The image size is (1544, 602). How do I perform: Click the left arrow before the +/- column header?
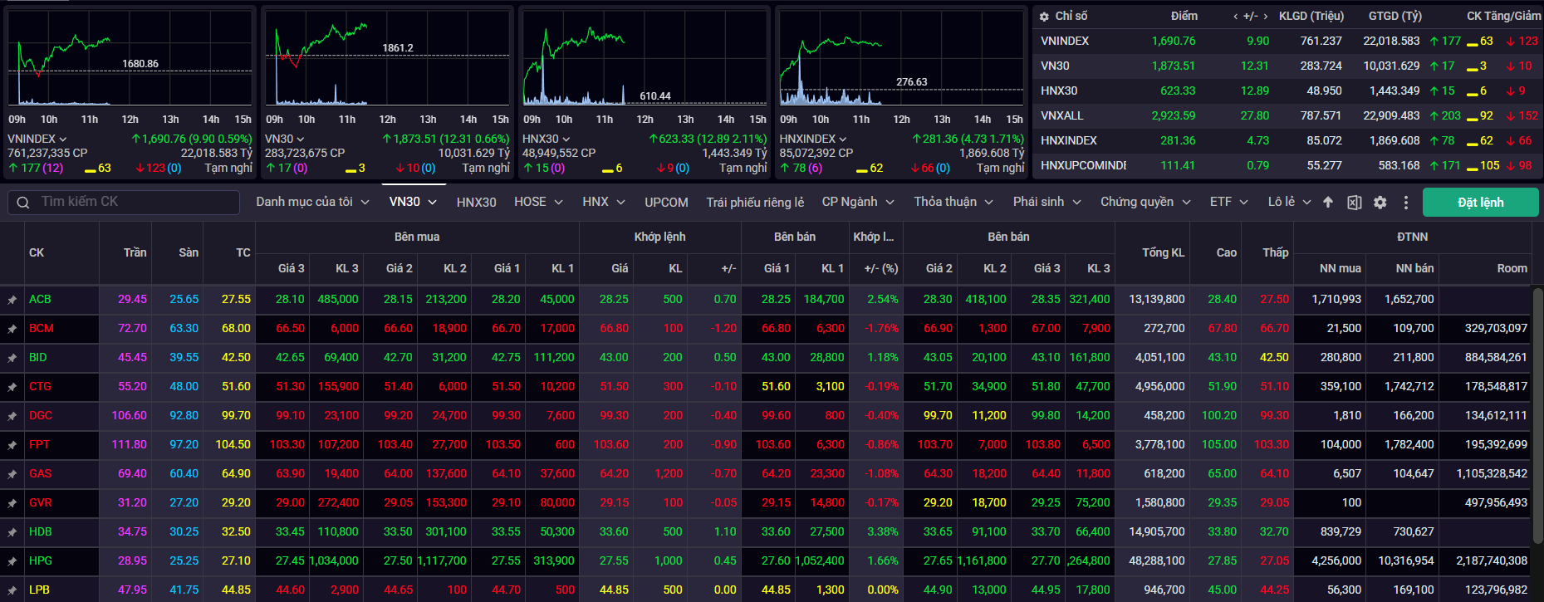pyautogui.click(x=1235, y=17)
